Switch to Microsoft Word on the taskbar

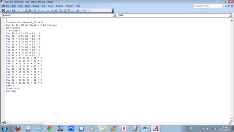tap(145, 129)
